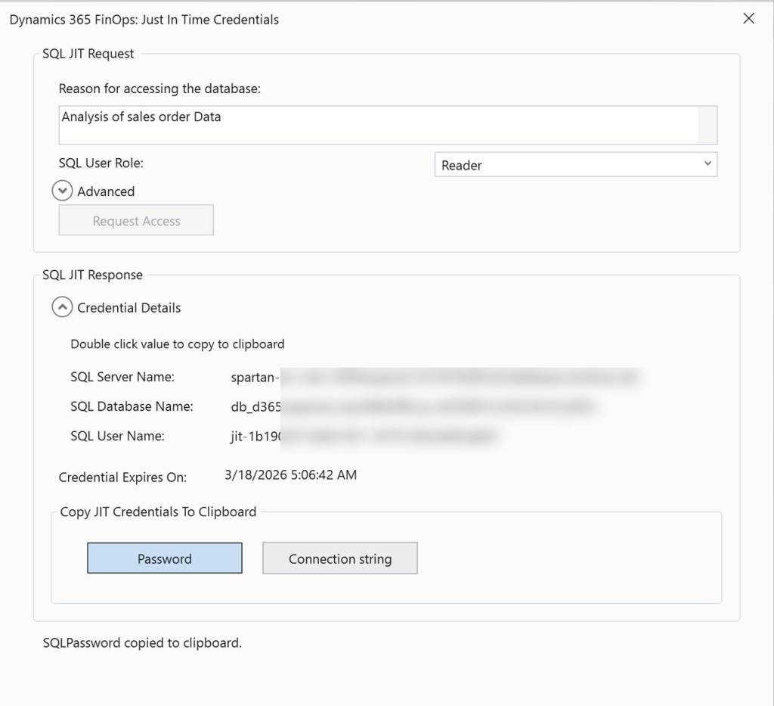Collapse the Credential Details chevron icon
This screenshot has width=774, height=706.
point(63,307)
